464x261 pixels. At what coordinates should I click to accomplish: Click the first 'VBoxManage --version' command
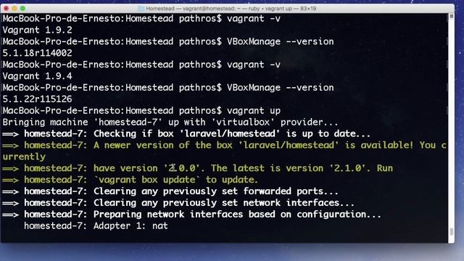click(x=281, y=41)
